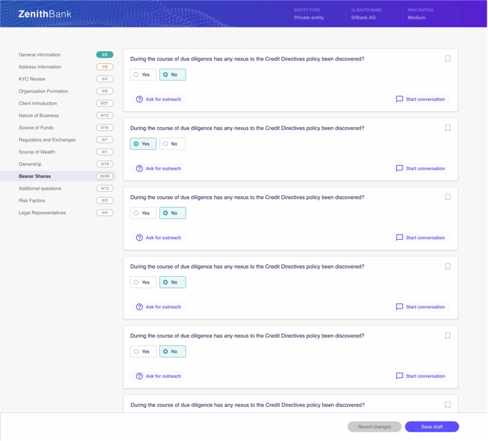The height and width of the screenshot is (441, 488).
Task: Select Yes for the first question
Action: point(143,75)
